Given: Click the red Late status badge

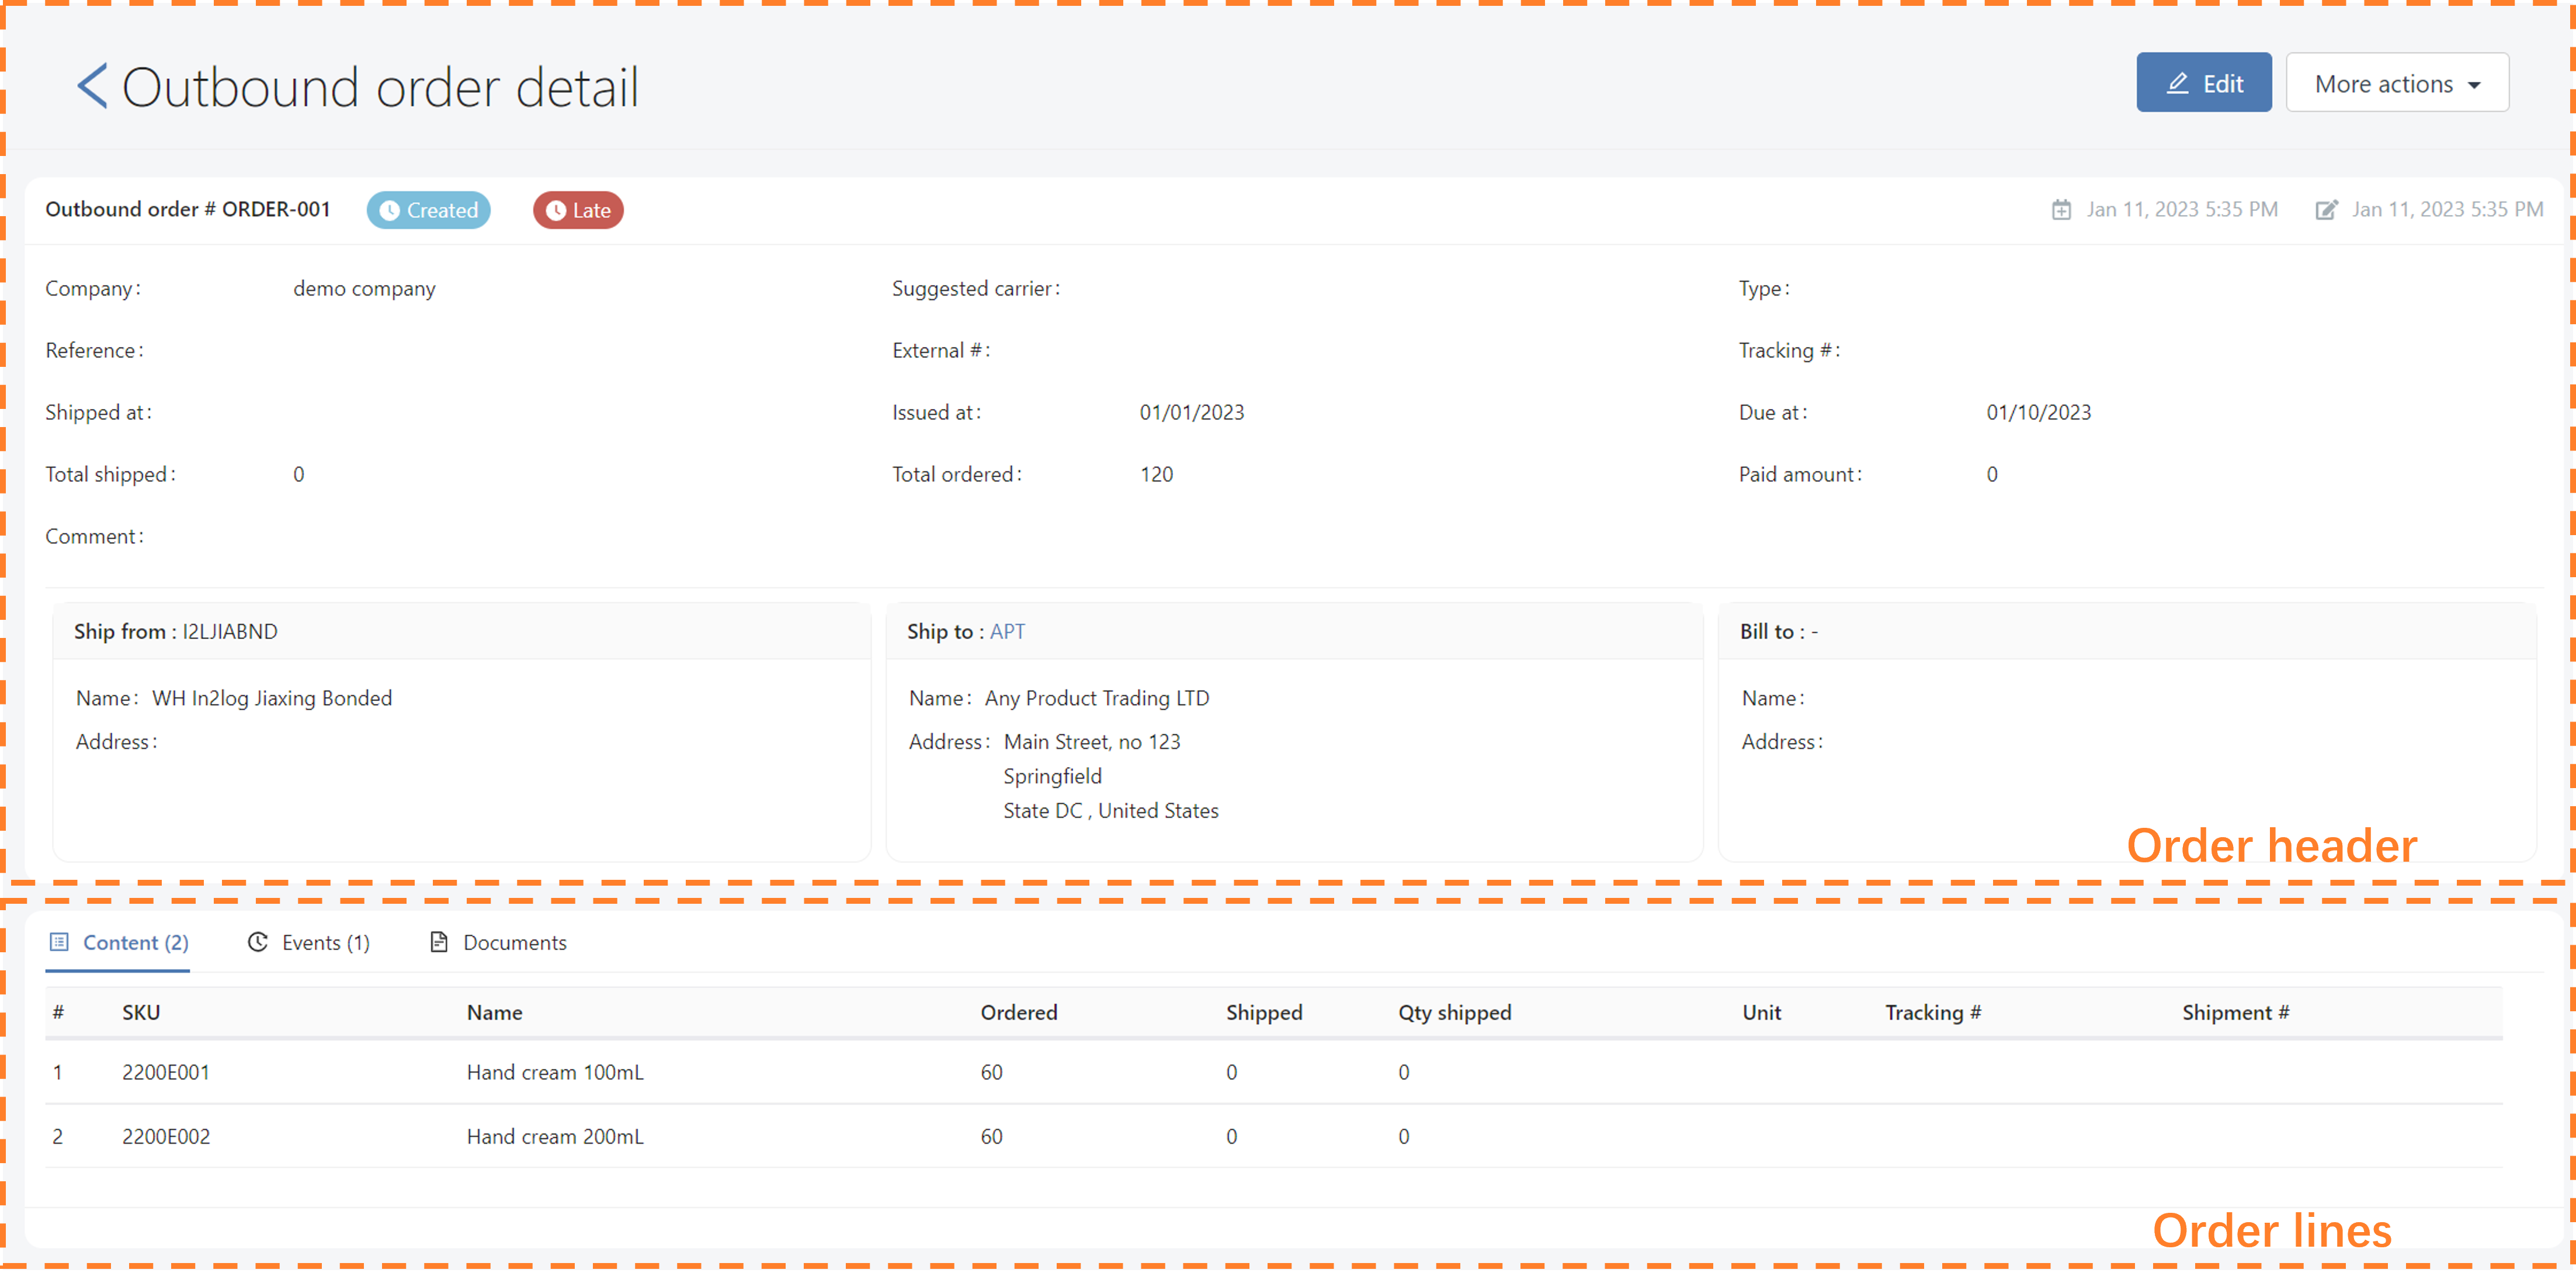Looking at the screenshot, I should 578,211.
